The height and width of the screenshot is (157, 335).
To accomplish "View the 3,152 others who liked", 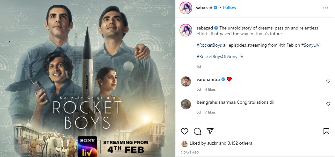I will point(240,143).
